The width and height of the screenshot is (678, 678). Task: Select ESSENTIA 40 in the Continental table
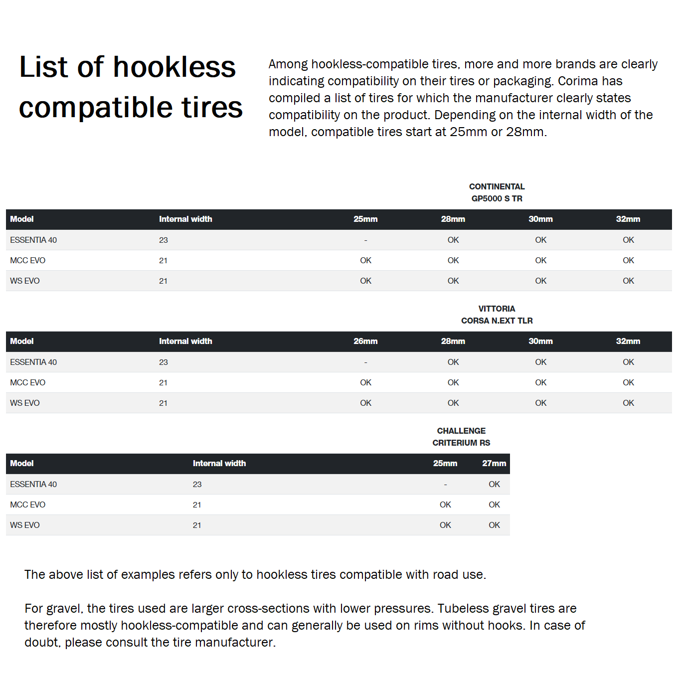(33, 240)
